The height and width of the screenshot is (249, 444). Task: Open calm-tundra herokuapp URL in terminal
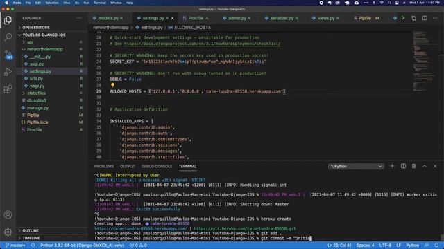click(x=140, y=228)
